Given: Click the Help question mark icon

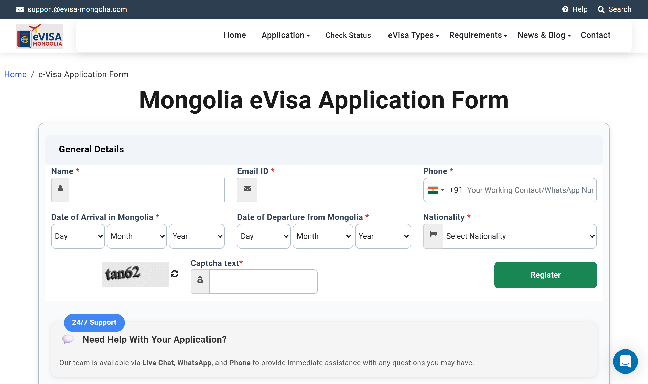Looking at the screenshot, I should [x=565, y=9].
